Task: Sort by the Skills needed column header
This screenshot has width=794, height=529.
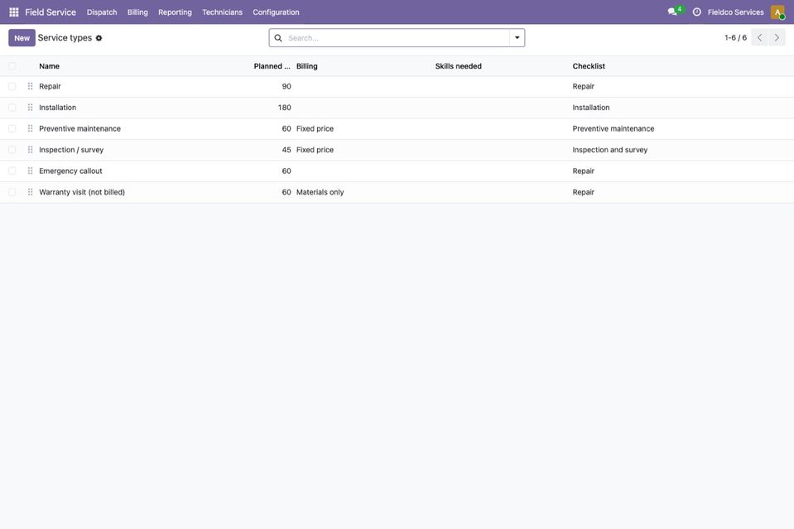Action: (459, 66)
